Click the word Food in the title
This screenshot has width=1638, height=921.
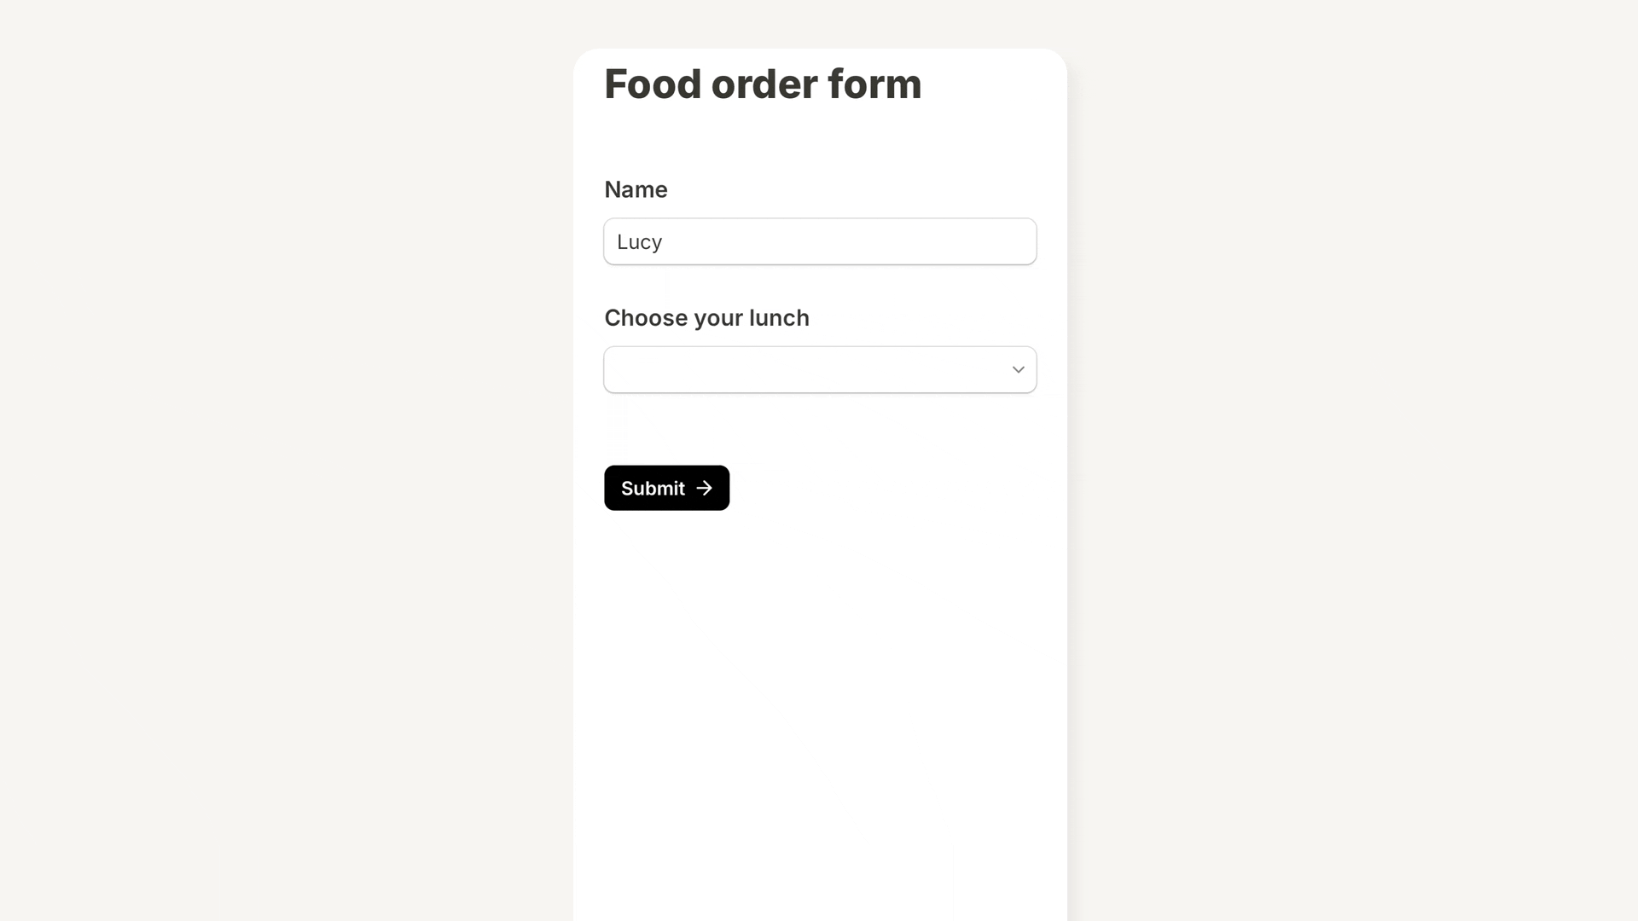(652, 84)
